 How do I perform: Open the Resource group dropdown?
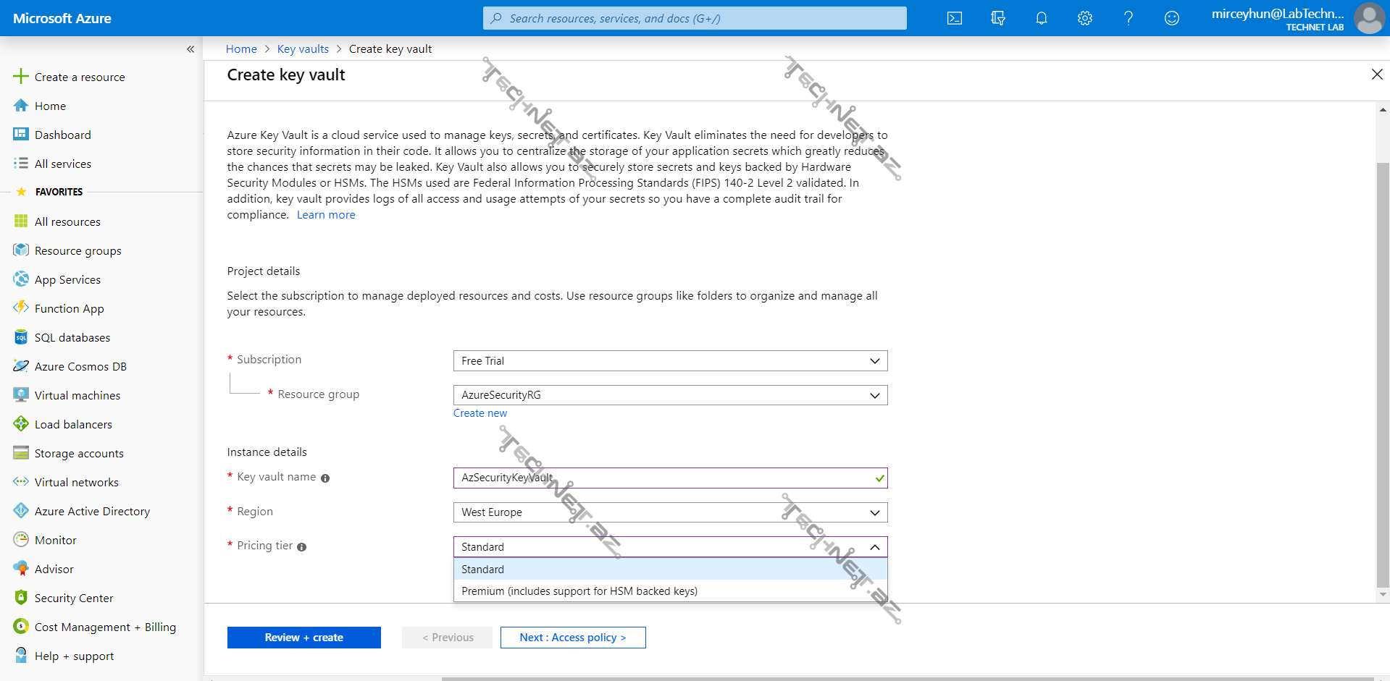(x=670, y=395)
